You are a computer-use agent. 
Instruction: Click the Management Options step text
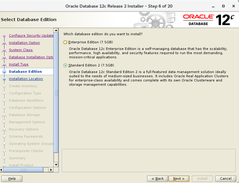pos(27,122)
